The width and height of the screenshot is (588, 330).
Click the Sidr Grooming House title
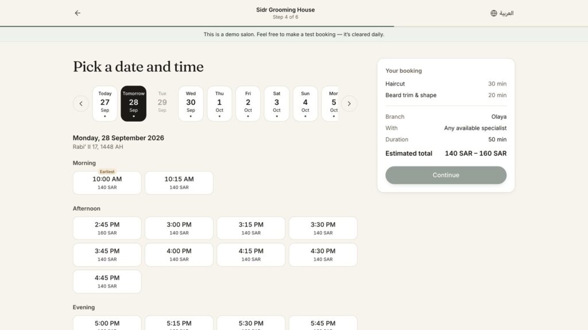click(285, 10)
